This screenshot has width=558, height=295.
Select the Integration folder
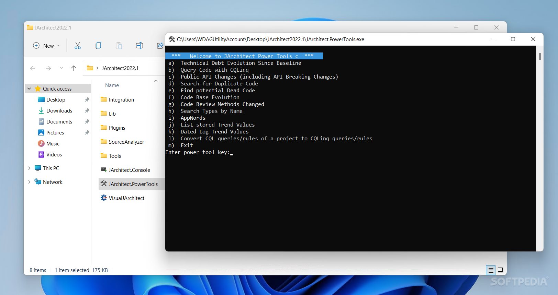click(121, 99)
